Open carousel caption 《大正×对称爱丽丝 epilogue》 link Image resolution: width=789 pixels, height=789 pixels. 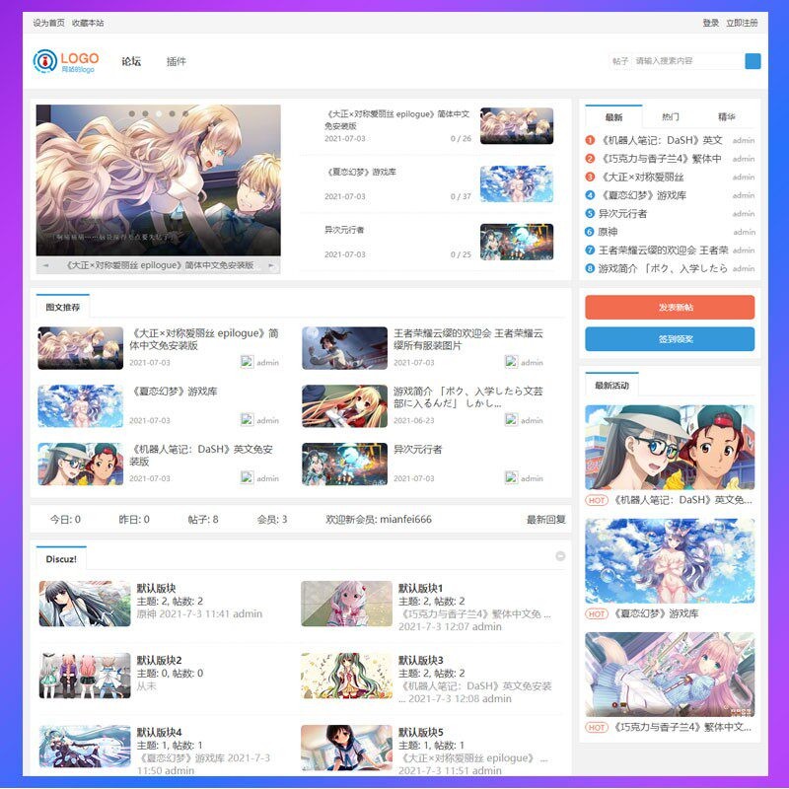pos(160,265)
